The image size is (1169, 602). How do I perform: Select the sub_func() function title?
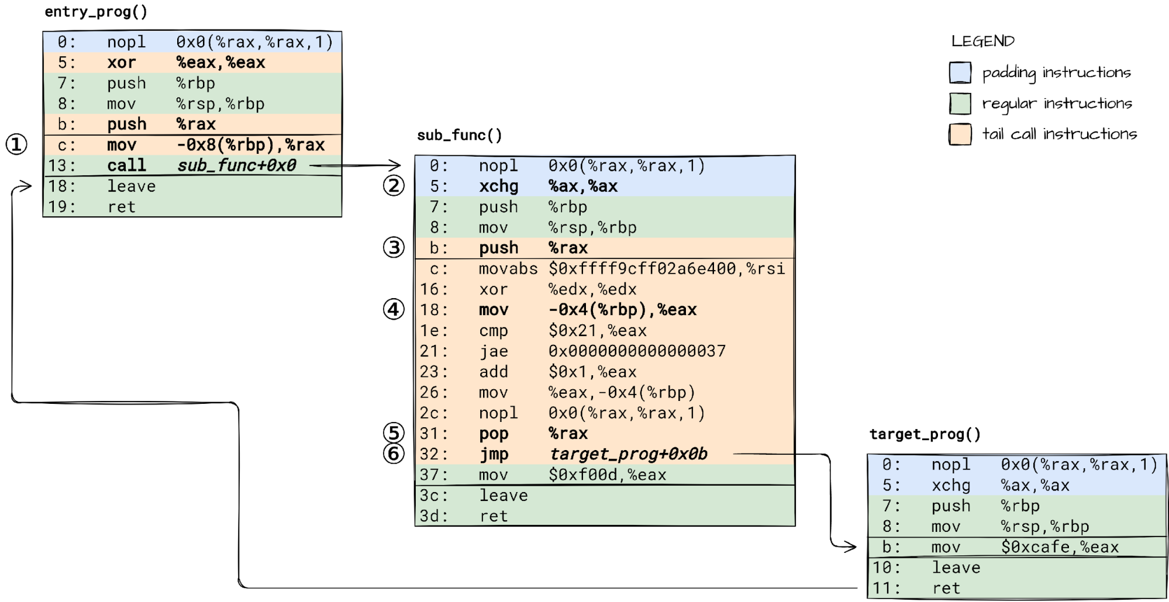(459, 136)
